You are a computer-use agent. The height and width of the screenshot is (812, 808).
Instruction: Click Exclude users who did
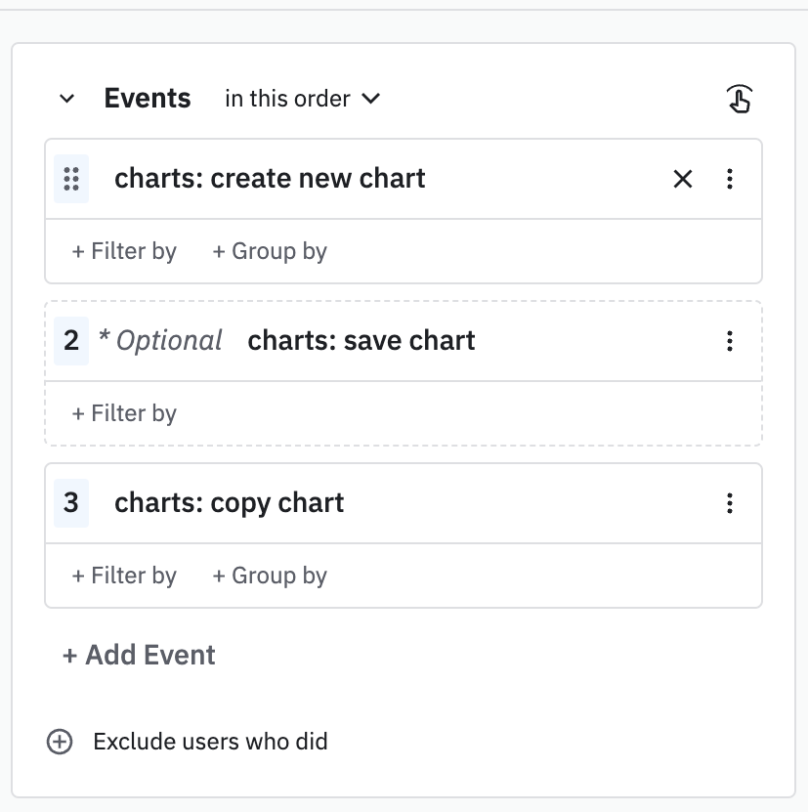coord(210,742)
